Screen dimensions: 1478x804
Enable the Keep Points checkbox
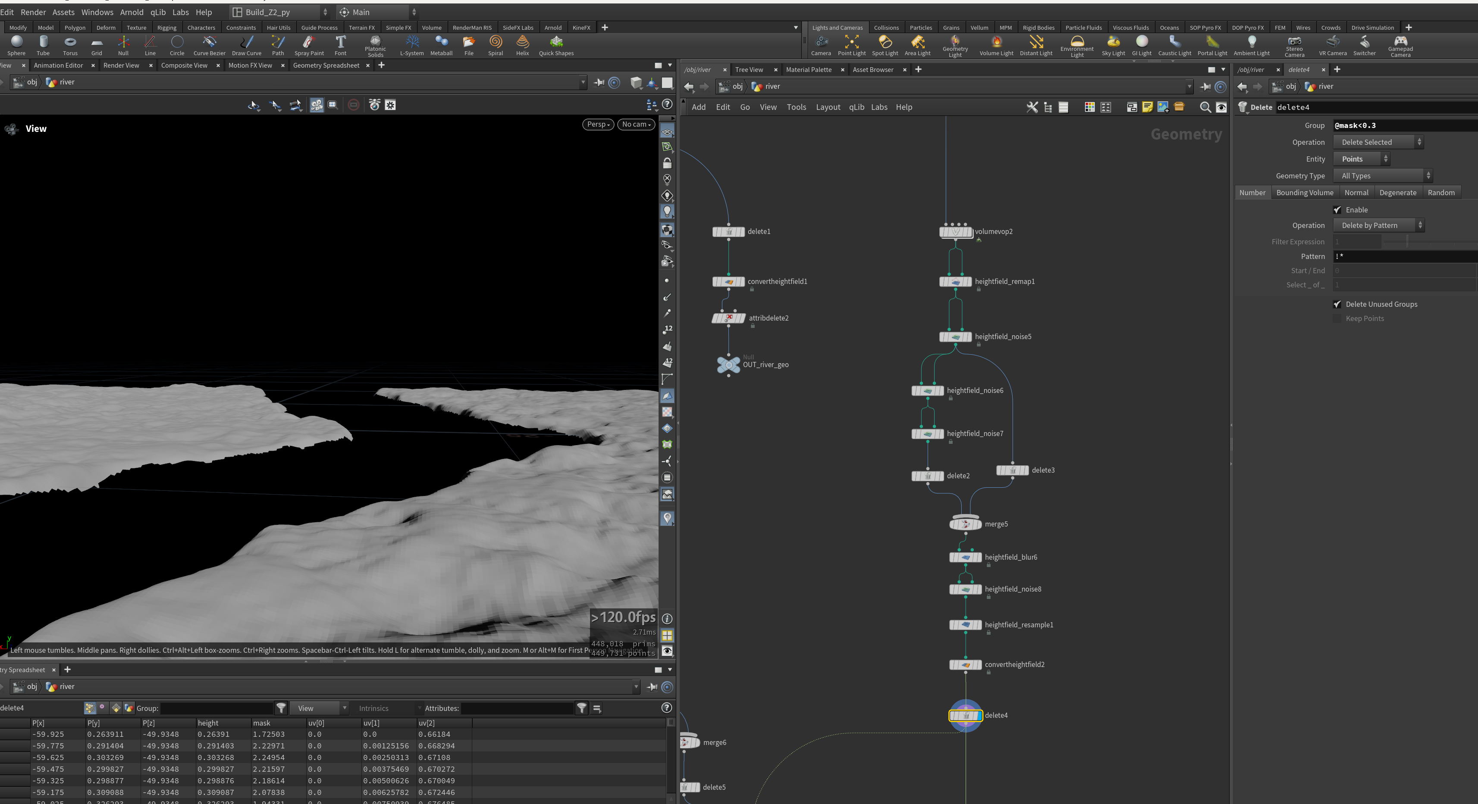(x=1337, y=318)
